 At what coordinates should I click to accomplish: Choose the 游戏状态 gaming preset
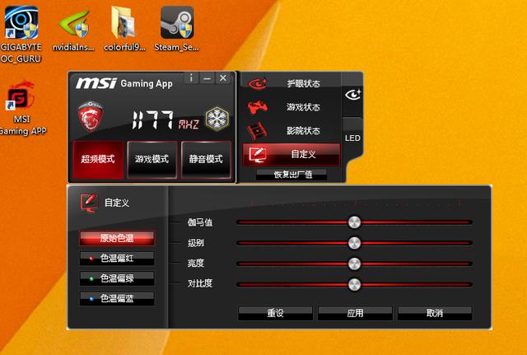(291, 107)
